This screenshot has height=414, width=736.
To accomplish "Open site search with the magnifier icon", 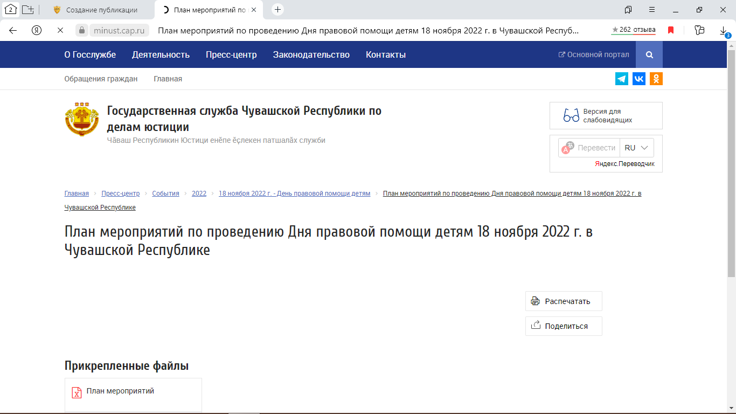I will tap(649, 54).
